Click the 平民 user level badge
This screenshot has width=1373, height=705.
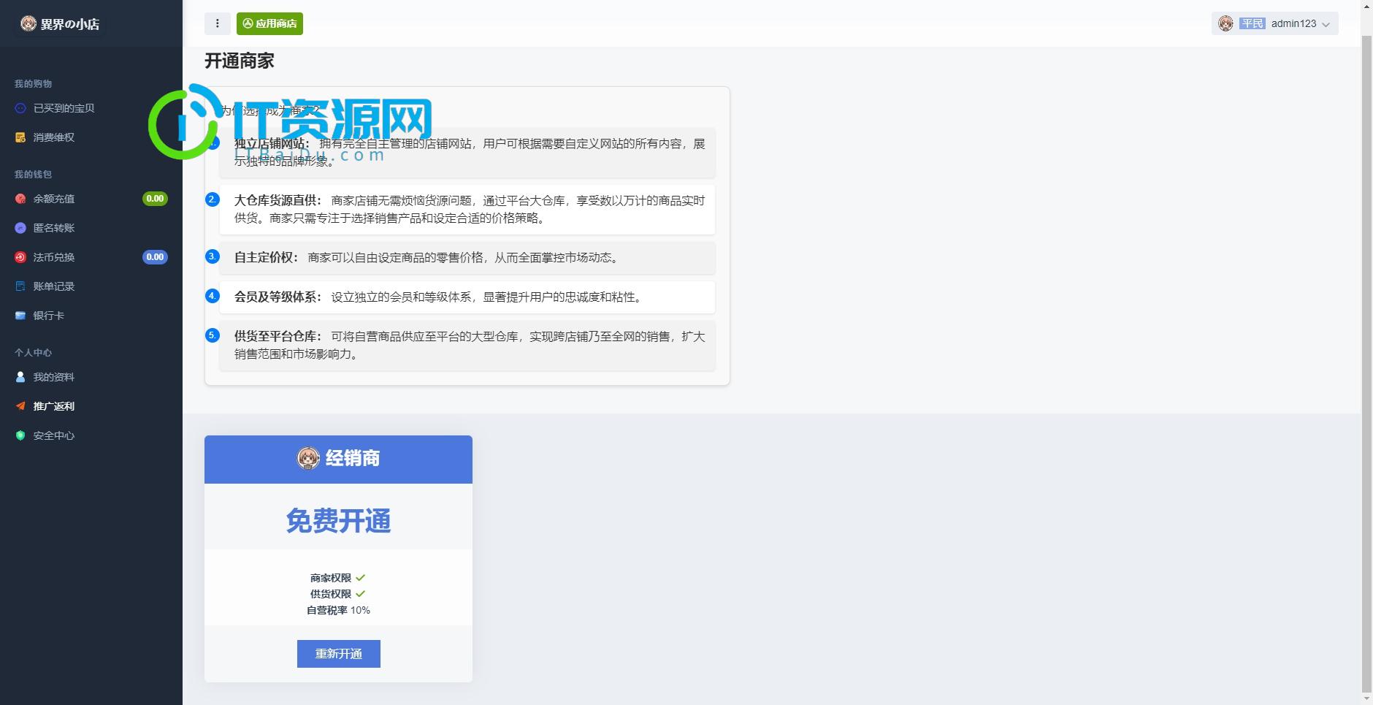point(1252,23)
